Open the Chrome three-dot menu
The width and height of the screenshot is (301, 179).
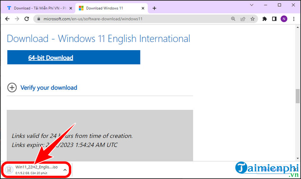294,19
